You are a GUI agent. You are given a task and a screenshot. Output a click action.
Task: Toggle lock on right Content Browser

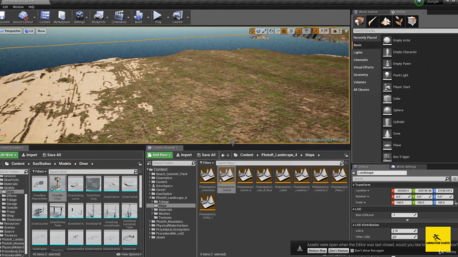tap(346, 156)
